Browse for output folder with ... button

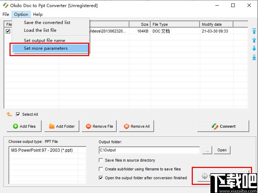tap(207, 150)
